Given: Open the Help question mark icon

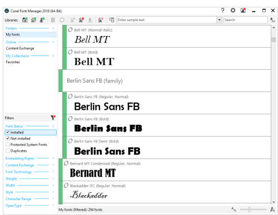Looking at the screenshot, I should [222, 11].
